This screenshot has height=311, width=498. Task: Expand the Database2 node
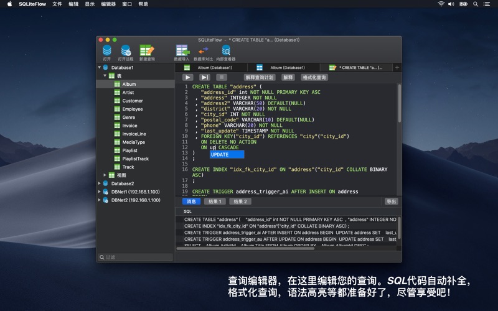pyautogui.click(x=100, y=183)
